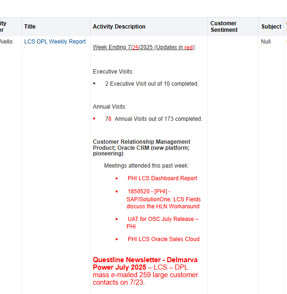
Task: Click the 'Questline Newsletter - Delmarva Power July 2025' heading
Action: tap(145, 264)
